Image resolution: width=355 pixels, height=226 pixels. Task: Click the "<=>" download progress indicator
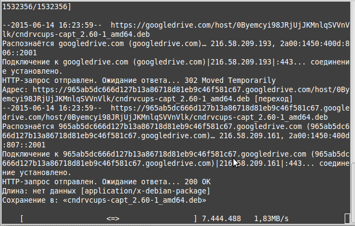point(113,219)
